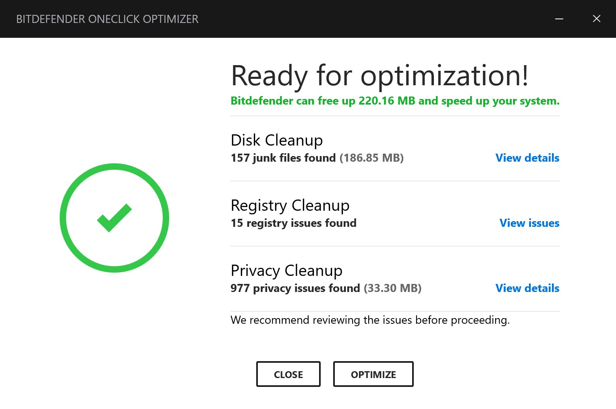Minimize the OneClick Optimizer window
Screen dimensions: 616x409
point(559,19)
